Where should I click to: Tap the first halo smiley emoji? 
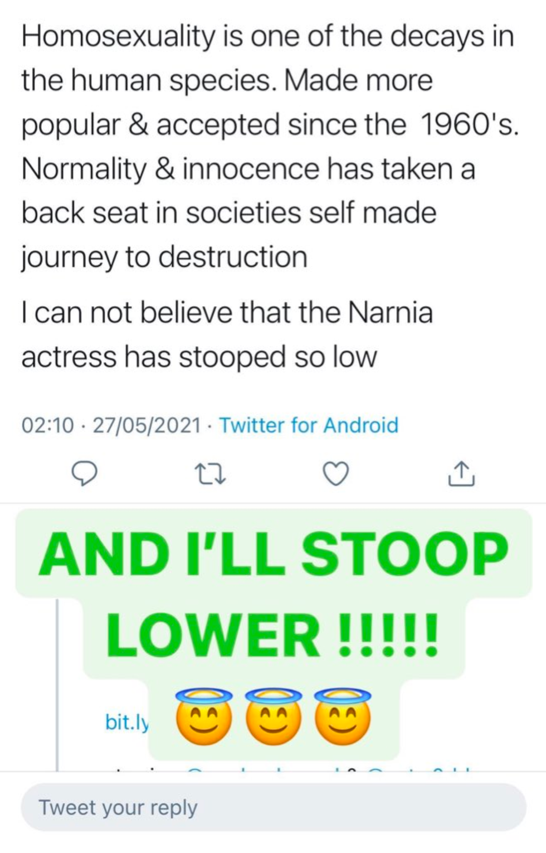(x=204, y=716)
